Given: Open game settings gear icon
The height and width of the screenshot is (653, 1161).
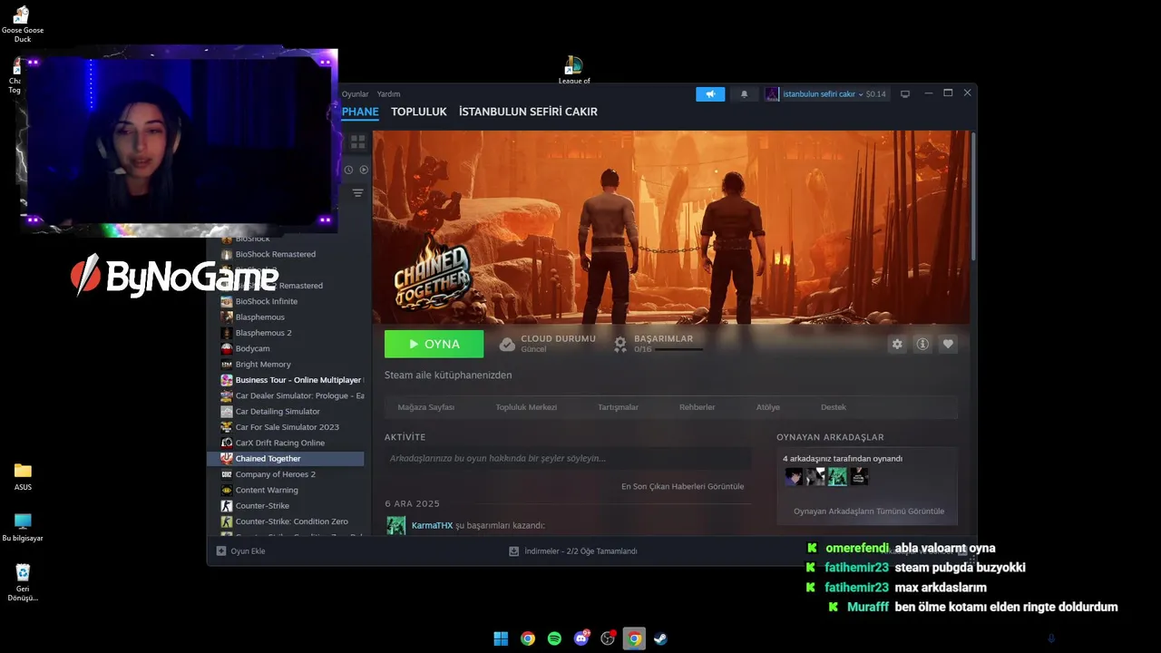Looking at the screenshot, I should [x=897, y=345].
